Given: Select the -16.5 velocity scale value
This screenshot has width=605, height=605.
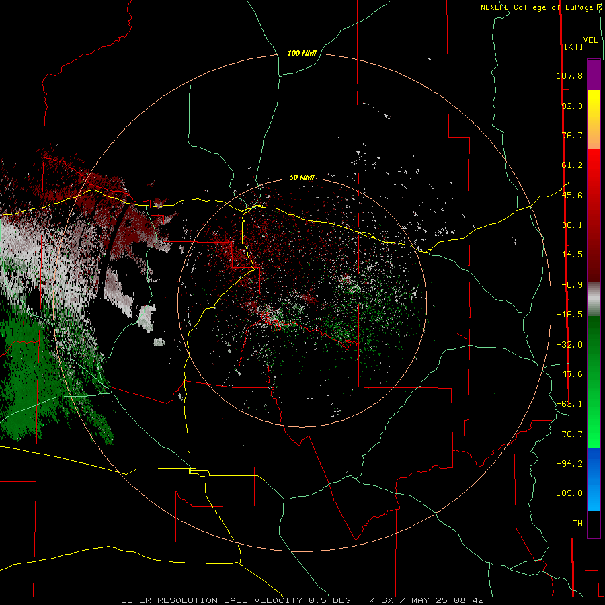Looking at the screenshot, I should (569, 315).
